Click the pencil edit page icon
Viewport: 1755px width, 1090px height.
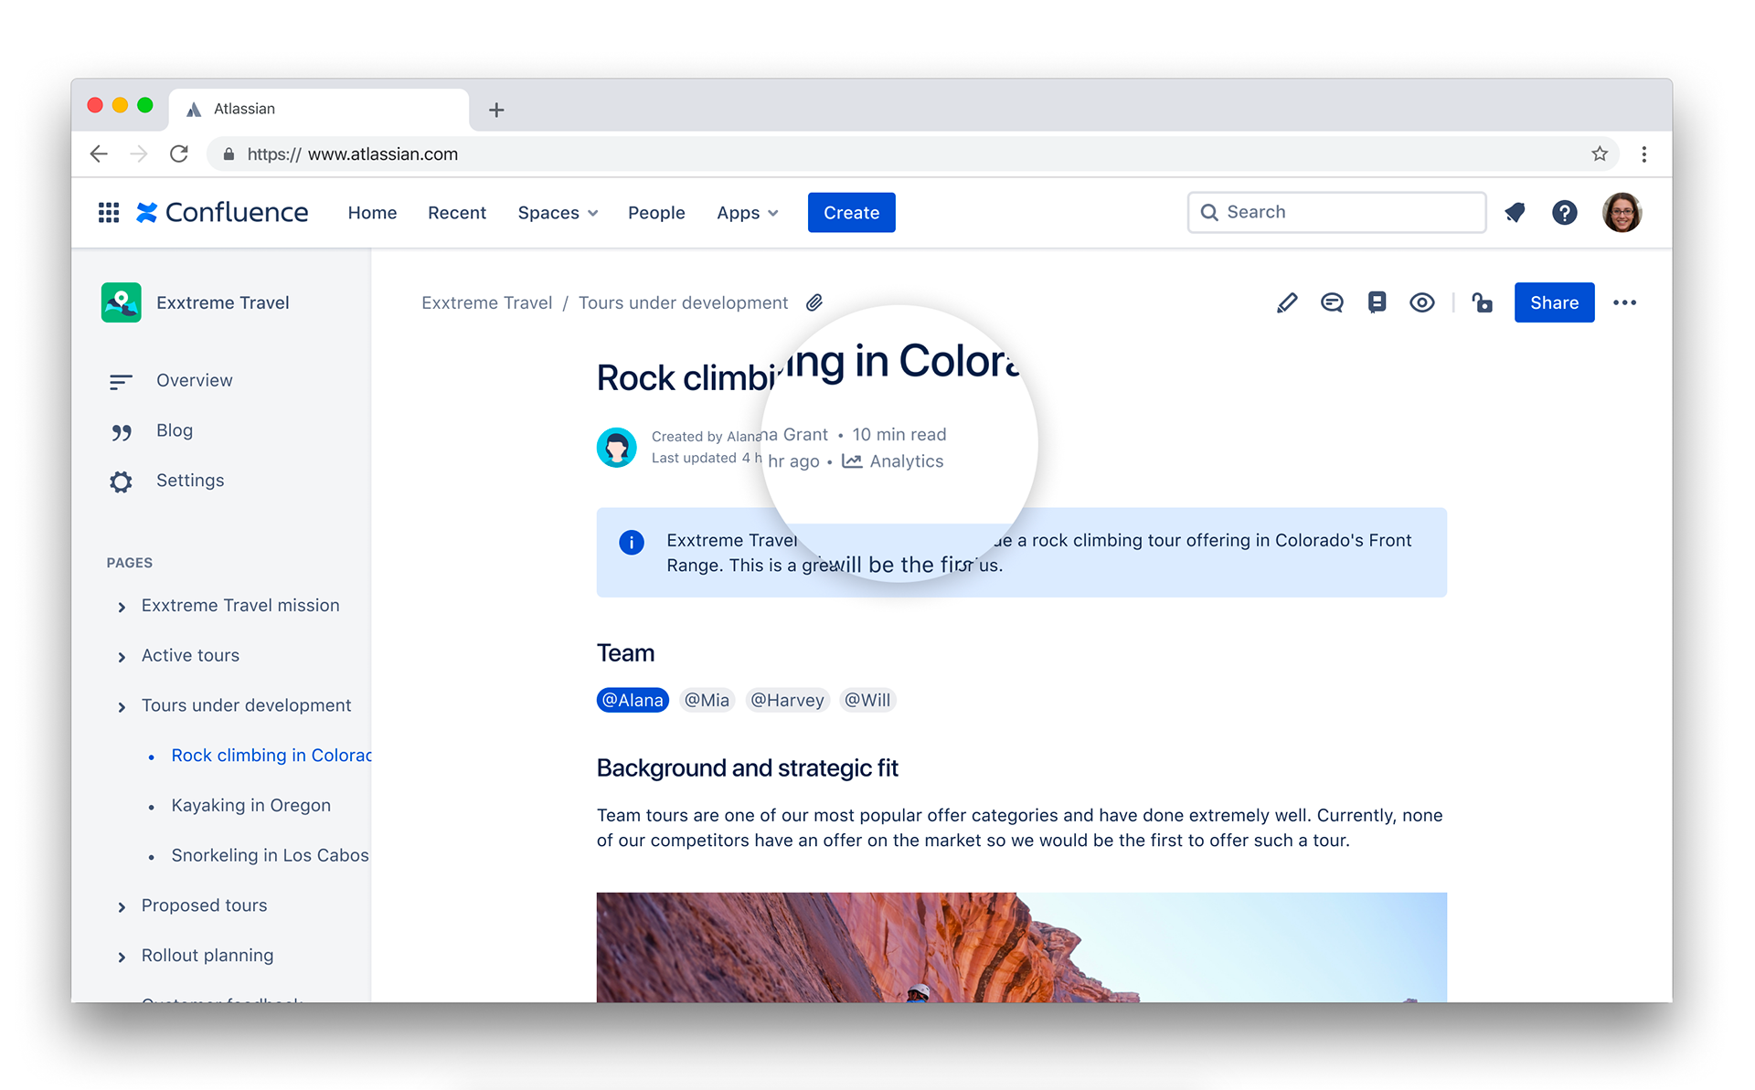point(1286,302)
